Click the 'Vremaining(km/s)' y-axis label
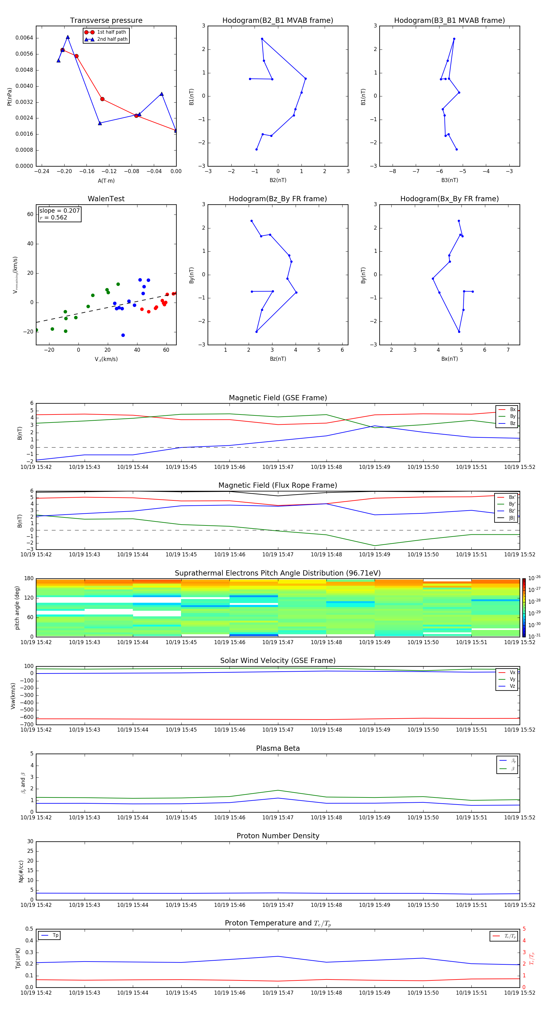556x1020 pixels. click(x=15, y=275)
